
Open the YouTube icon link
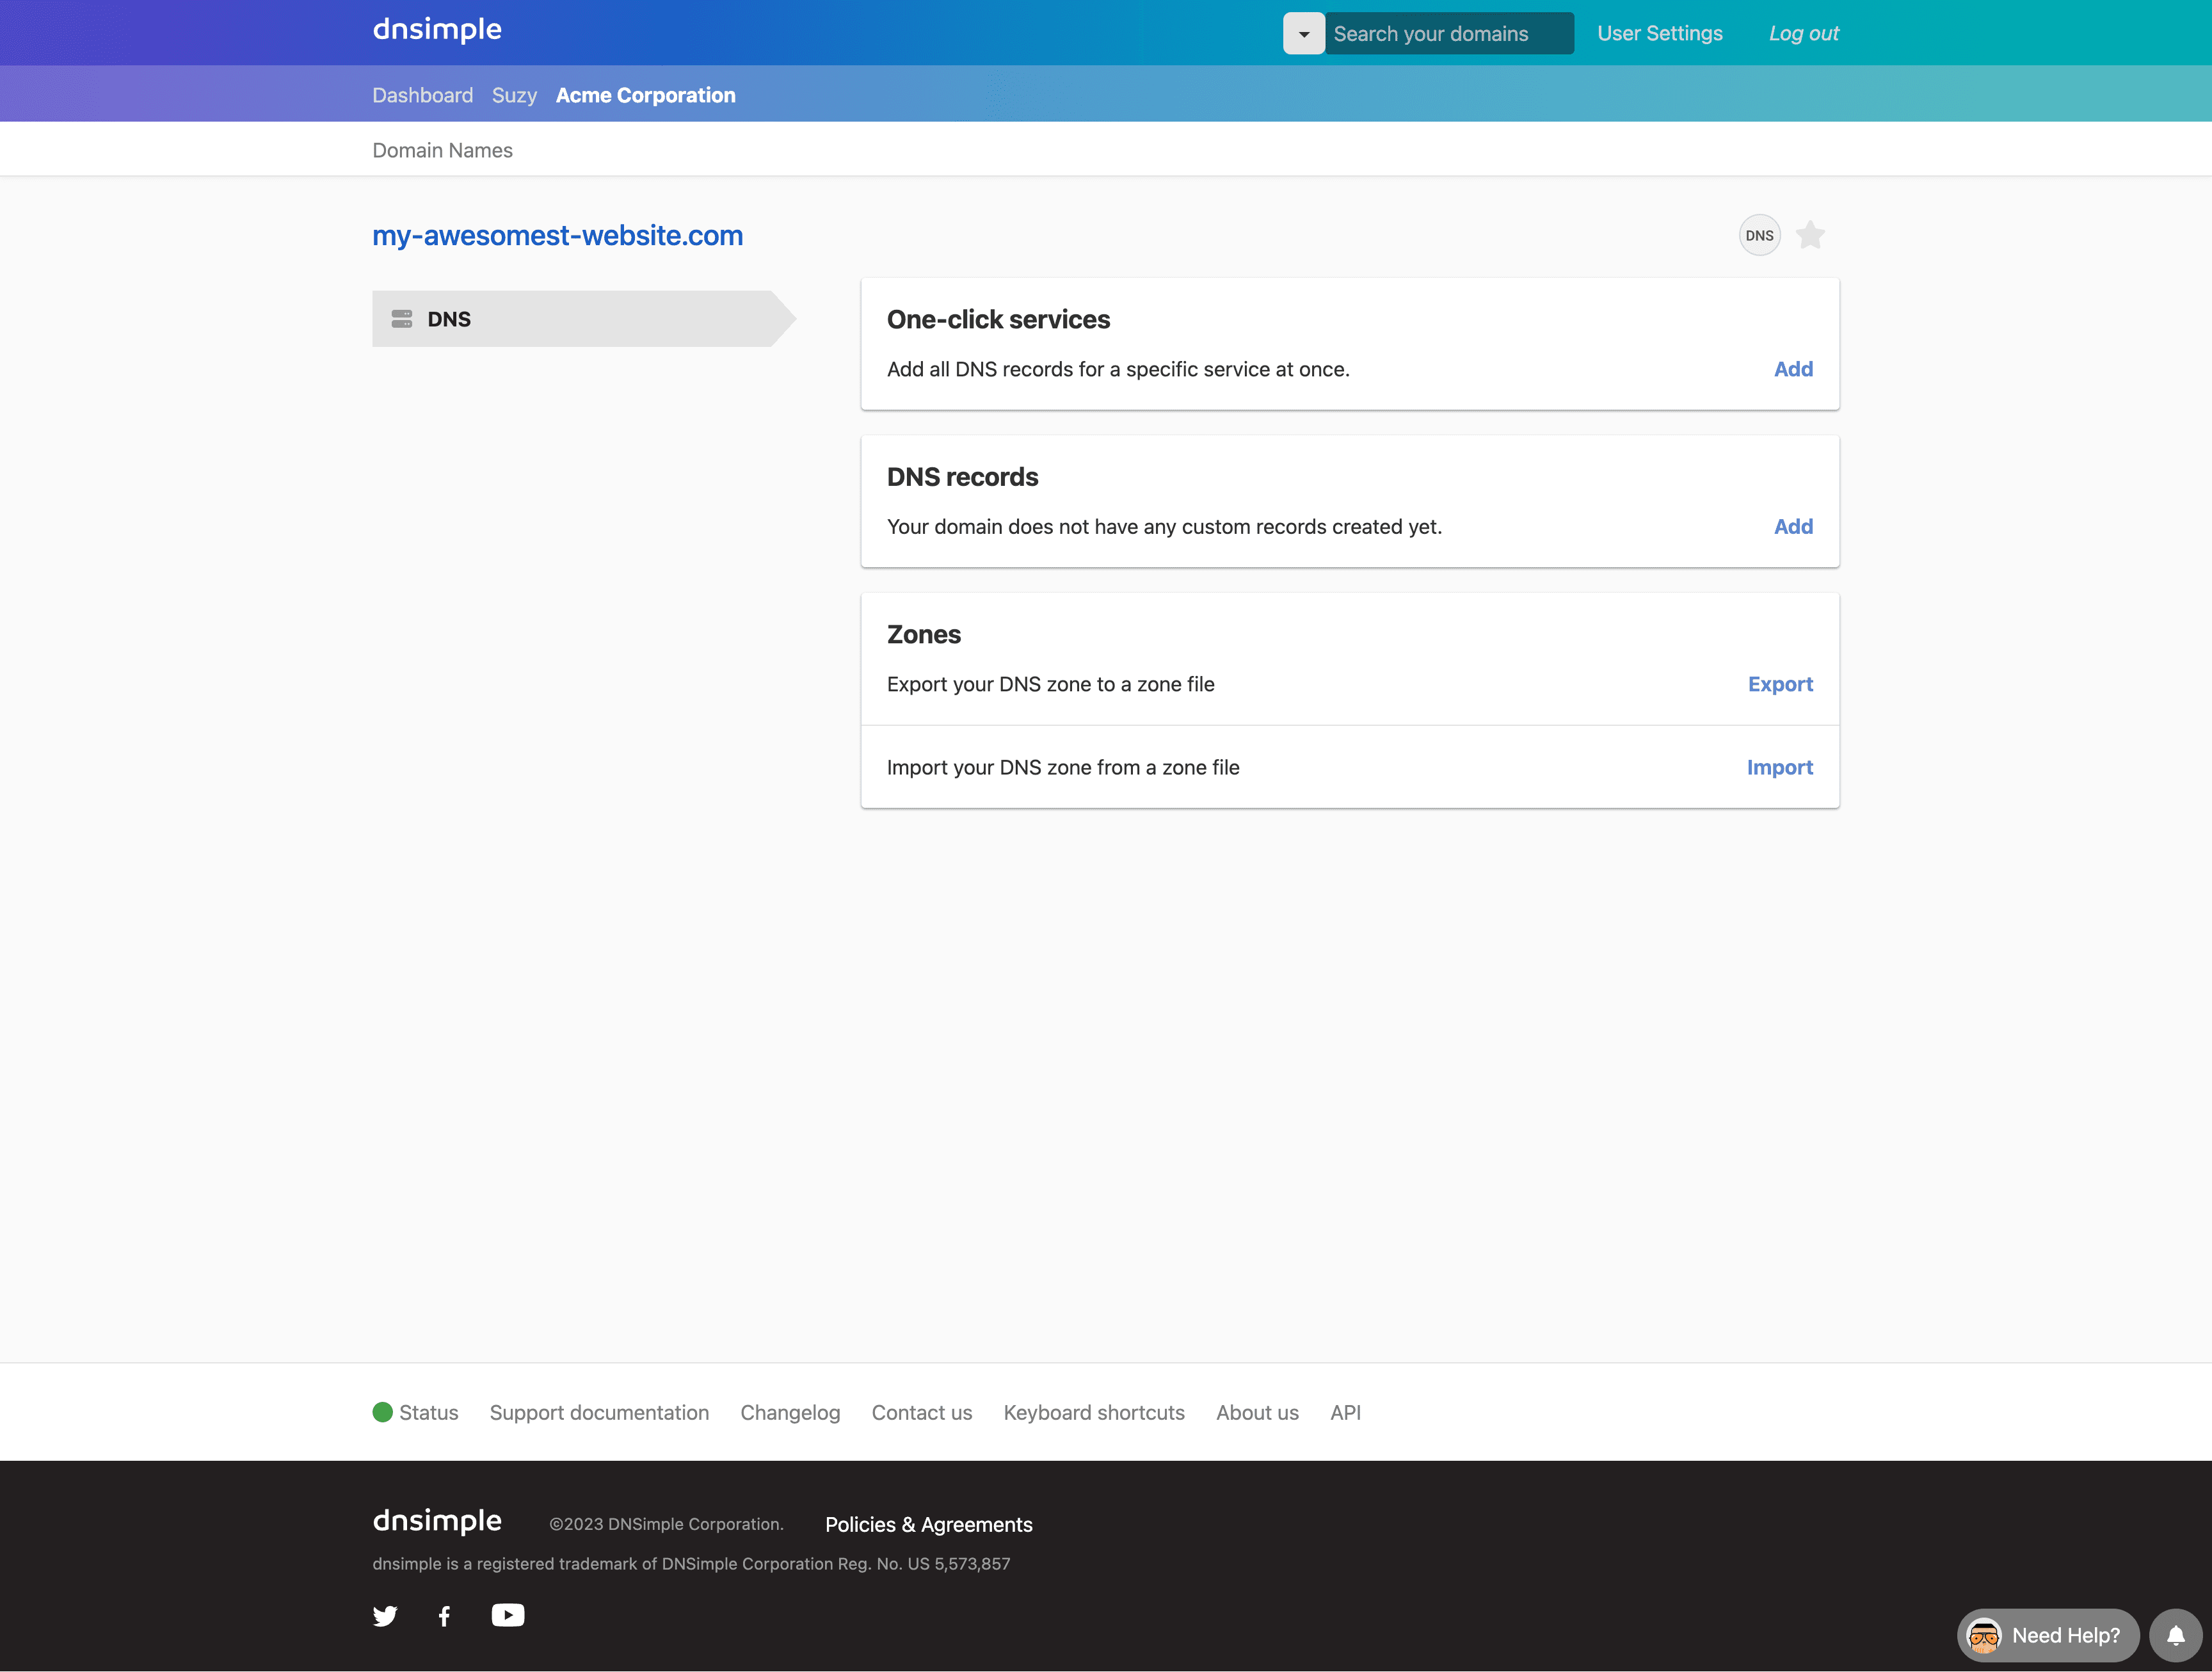pyautogui.click(x=507, y=1615)
